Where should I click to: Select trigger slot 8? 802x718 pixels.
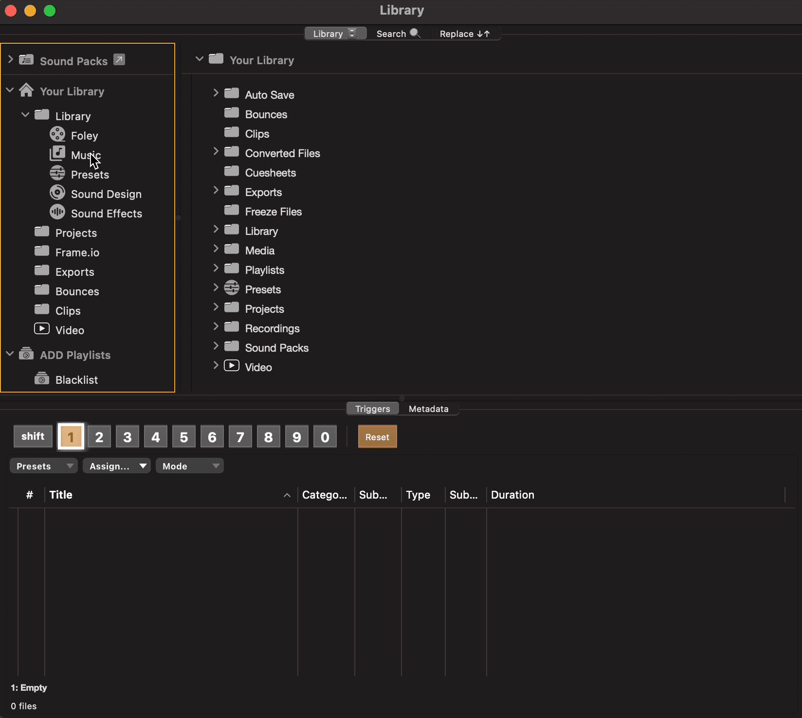coord(269,436)
